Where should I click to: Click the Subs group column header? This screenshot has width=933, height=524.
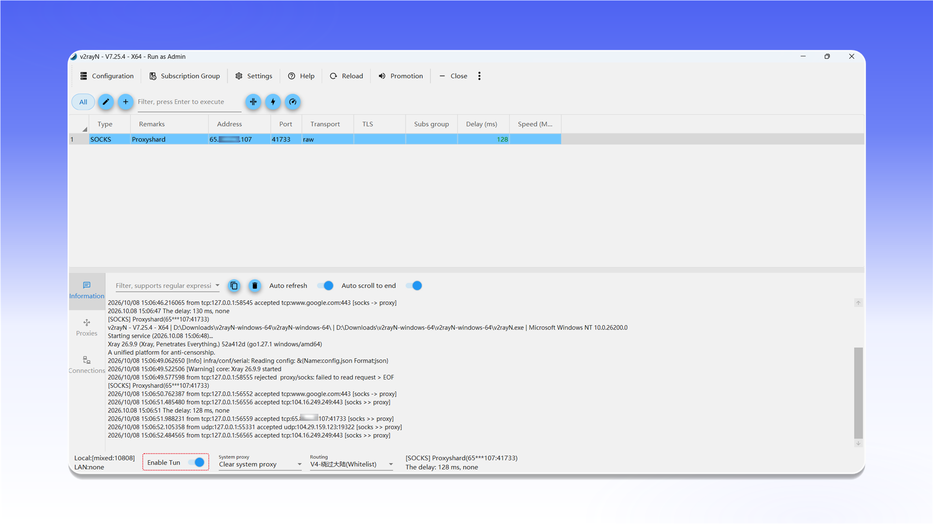[432, 124]
